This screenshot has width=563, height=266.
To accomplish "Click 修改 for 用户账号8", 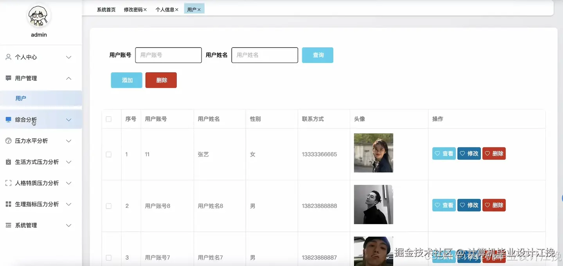I will (469, 205).
